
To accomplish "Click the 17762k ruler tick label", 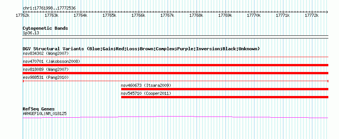I will (23, 16).
